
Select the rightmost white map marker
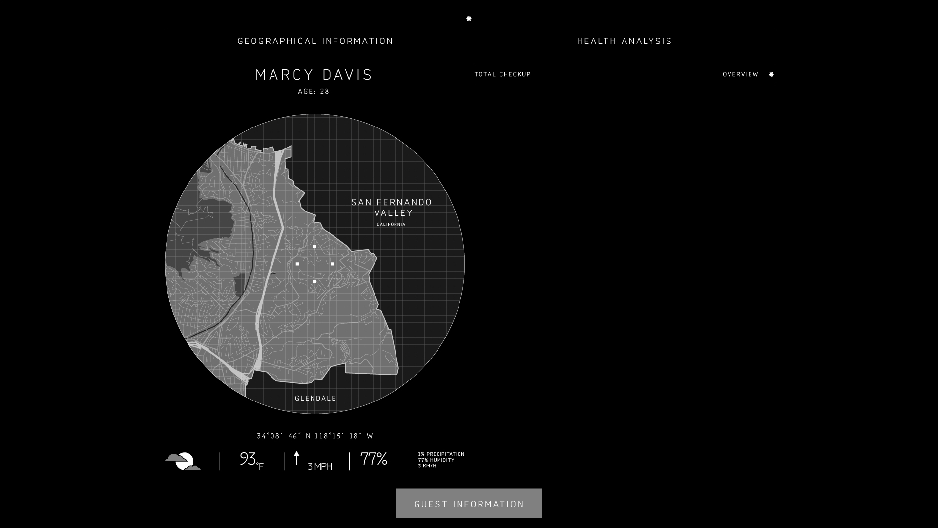click(333, 264)
